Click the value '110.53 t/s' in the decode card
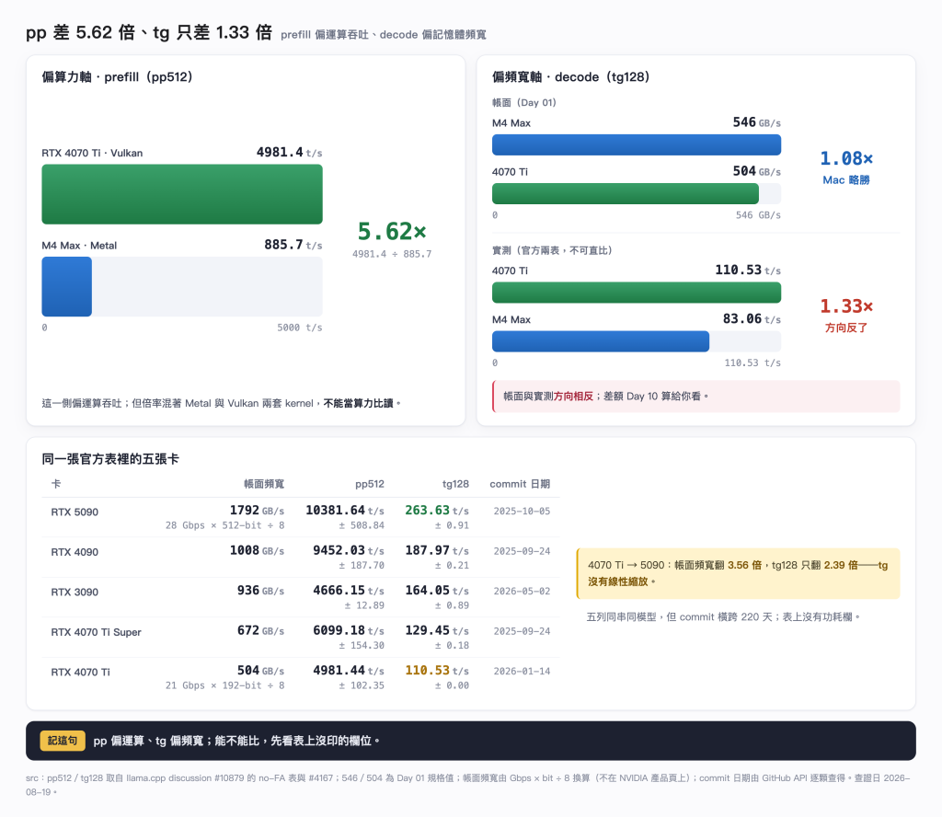The image size is (942, 817). point(748,270)
